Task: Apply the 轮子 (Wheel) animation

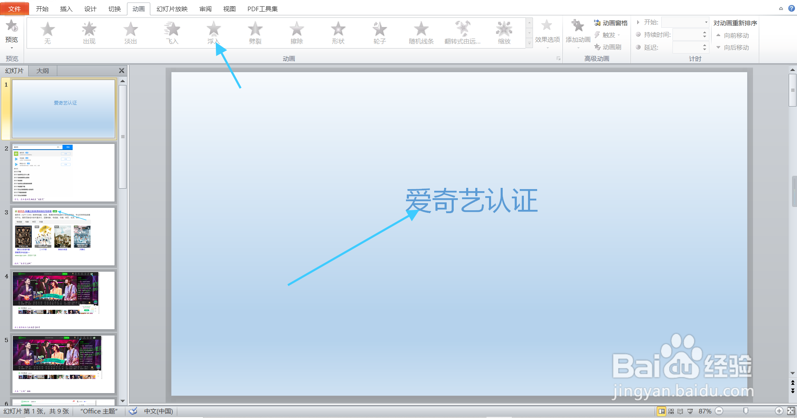Action: (380, 33)
